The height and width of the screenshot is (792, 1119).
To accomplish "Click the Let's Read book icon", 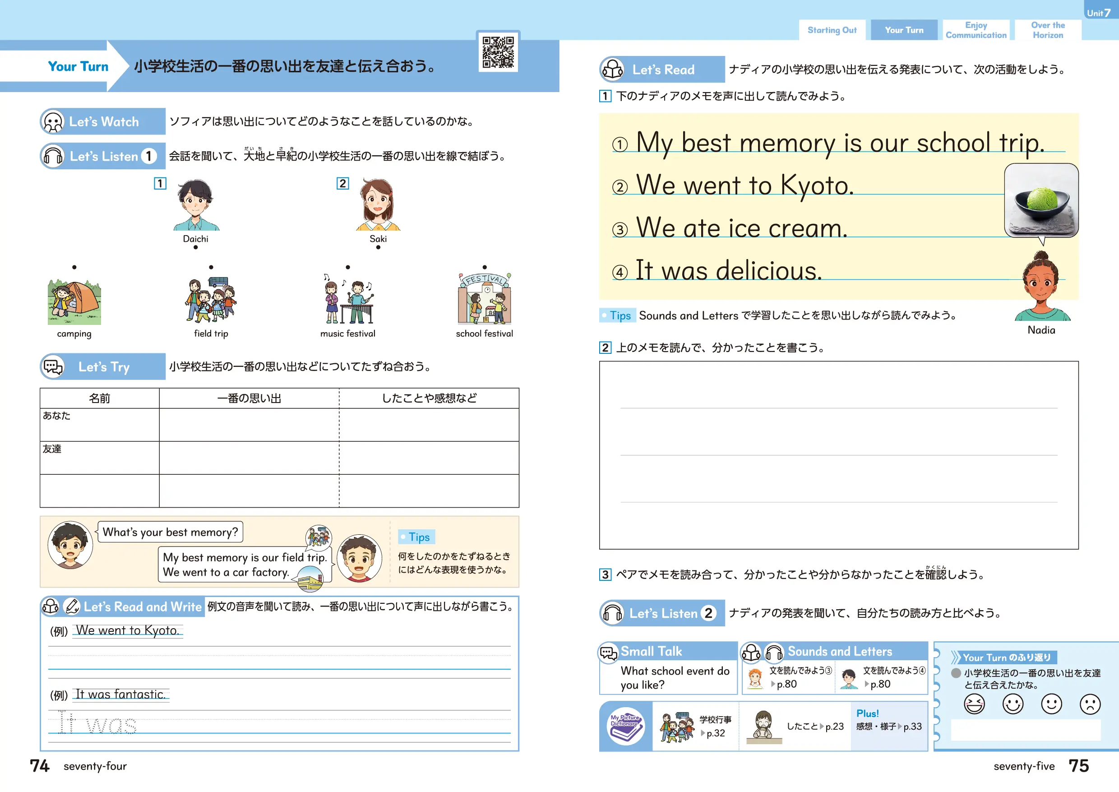I will click(612, 70).
